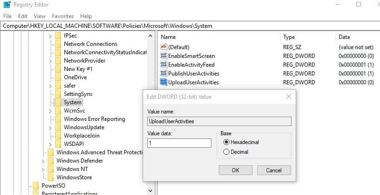Click the SettingSync folder icon
Screen dimensions: 380x195
pyautogui.click(x=58, y=94)
